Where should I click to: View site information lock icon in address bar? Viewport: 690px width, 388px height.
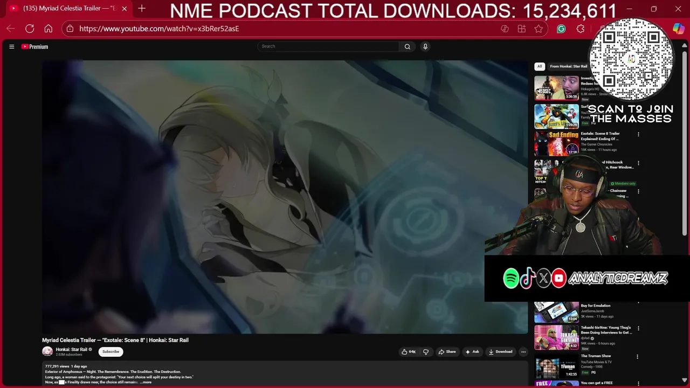point(70,29)
